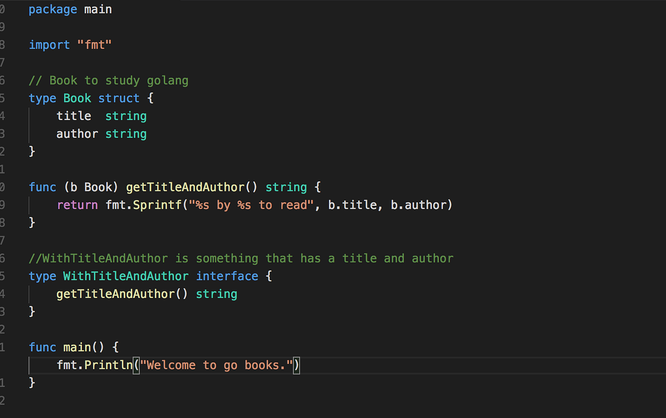666x418 pixels.
Task: Click the author field declaration
Action: 77,133
